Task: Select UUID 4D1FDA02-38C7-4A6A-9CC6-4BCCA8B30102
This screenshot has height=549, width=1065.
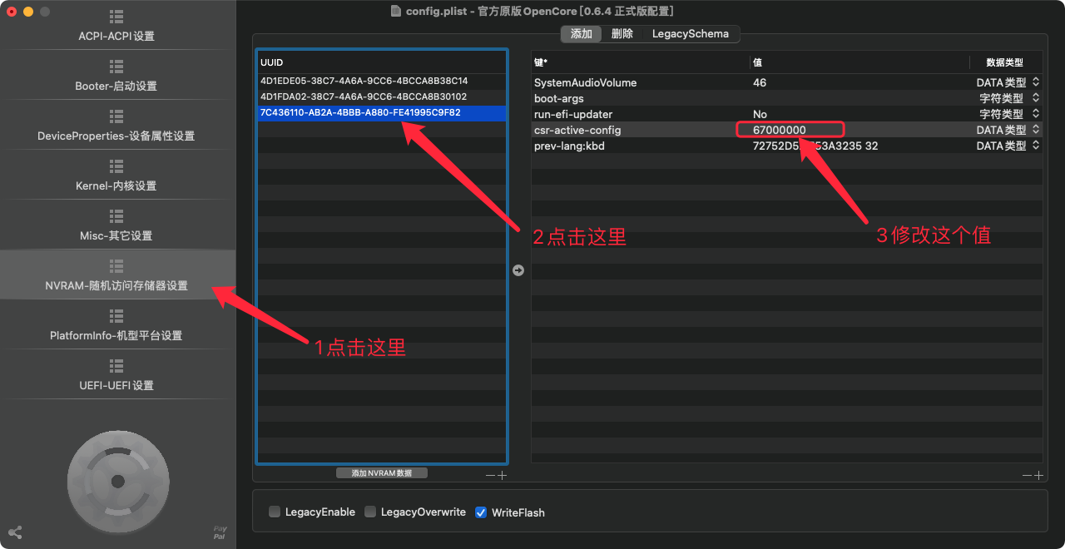Action: [x=382, y=97]
